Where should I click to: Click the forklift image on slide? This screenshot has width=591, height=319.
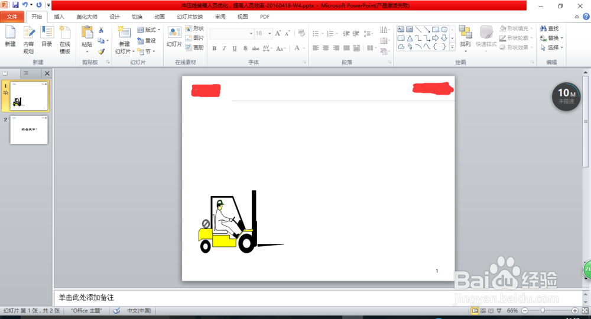(x=241, y=222)
